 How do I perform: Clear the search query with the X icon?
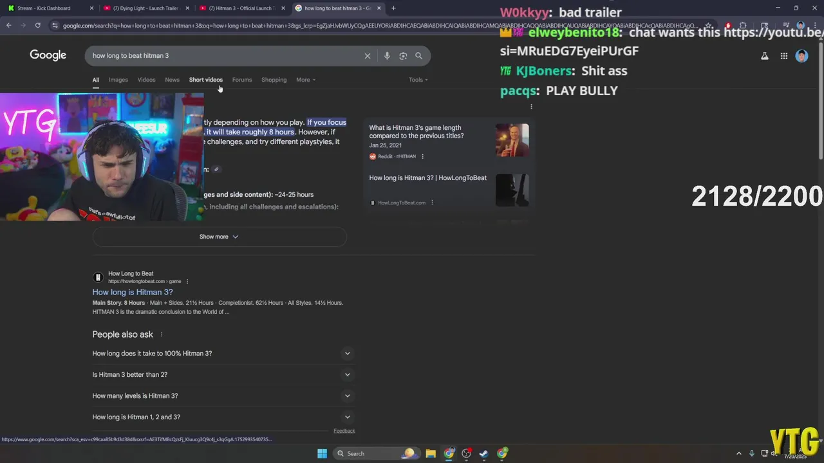tap(368, 56)
